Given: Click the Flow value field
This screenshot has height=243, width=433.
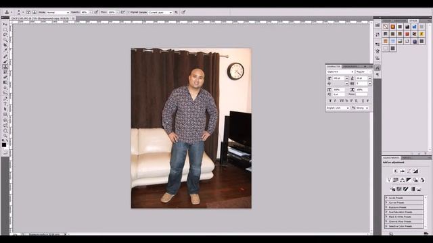Looking at the screenshot, I should (112, 12).
